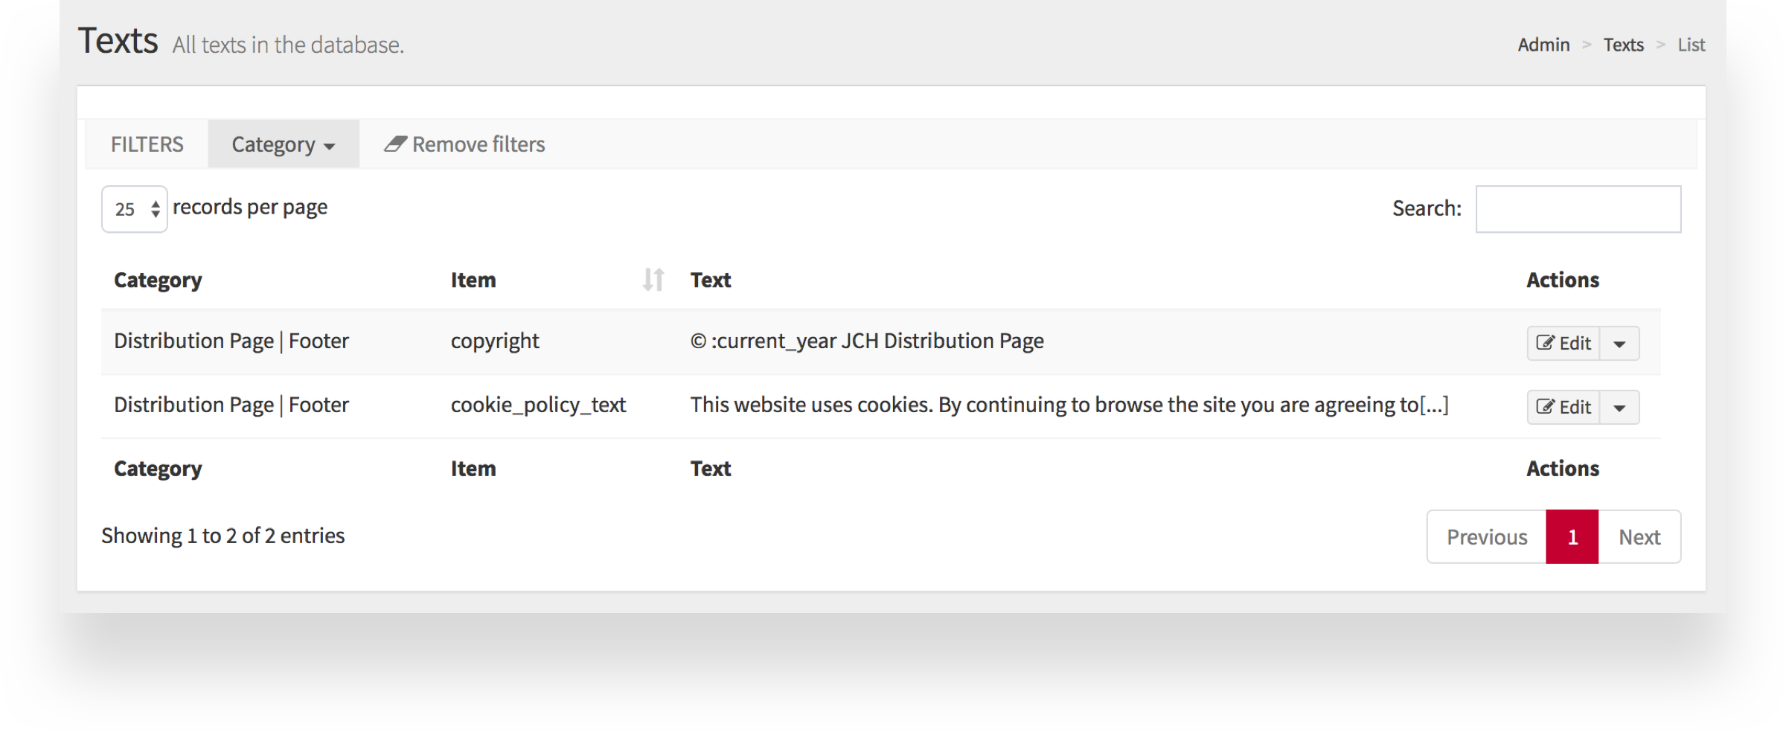Viewport: 1786px width, 732px height.
Task: Select the ':current_year JCH Distribution Page' cell
Action: tap(867, 341)
